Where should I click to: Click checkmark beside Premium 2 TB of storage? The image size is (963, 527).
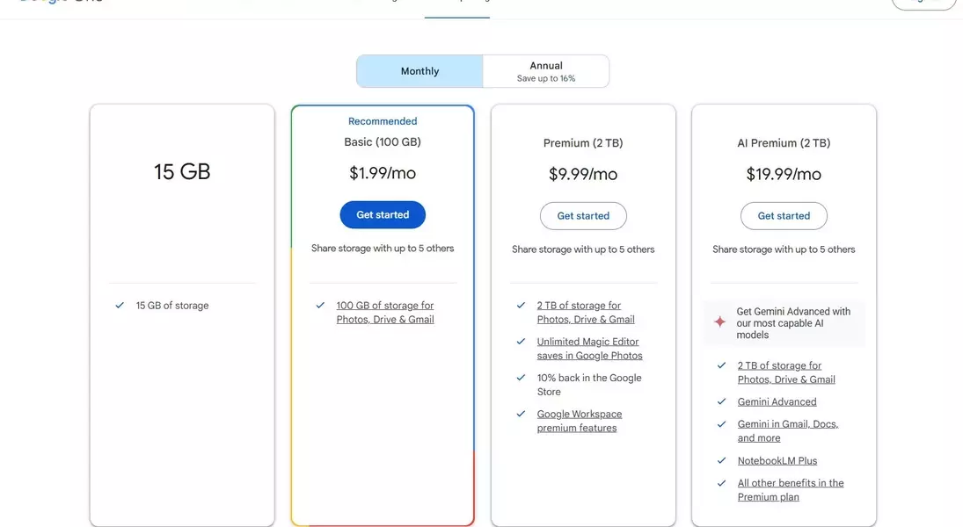click(x=521, y=305)
